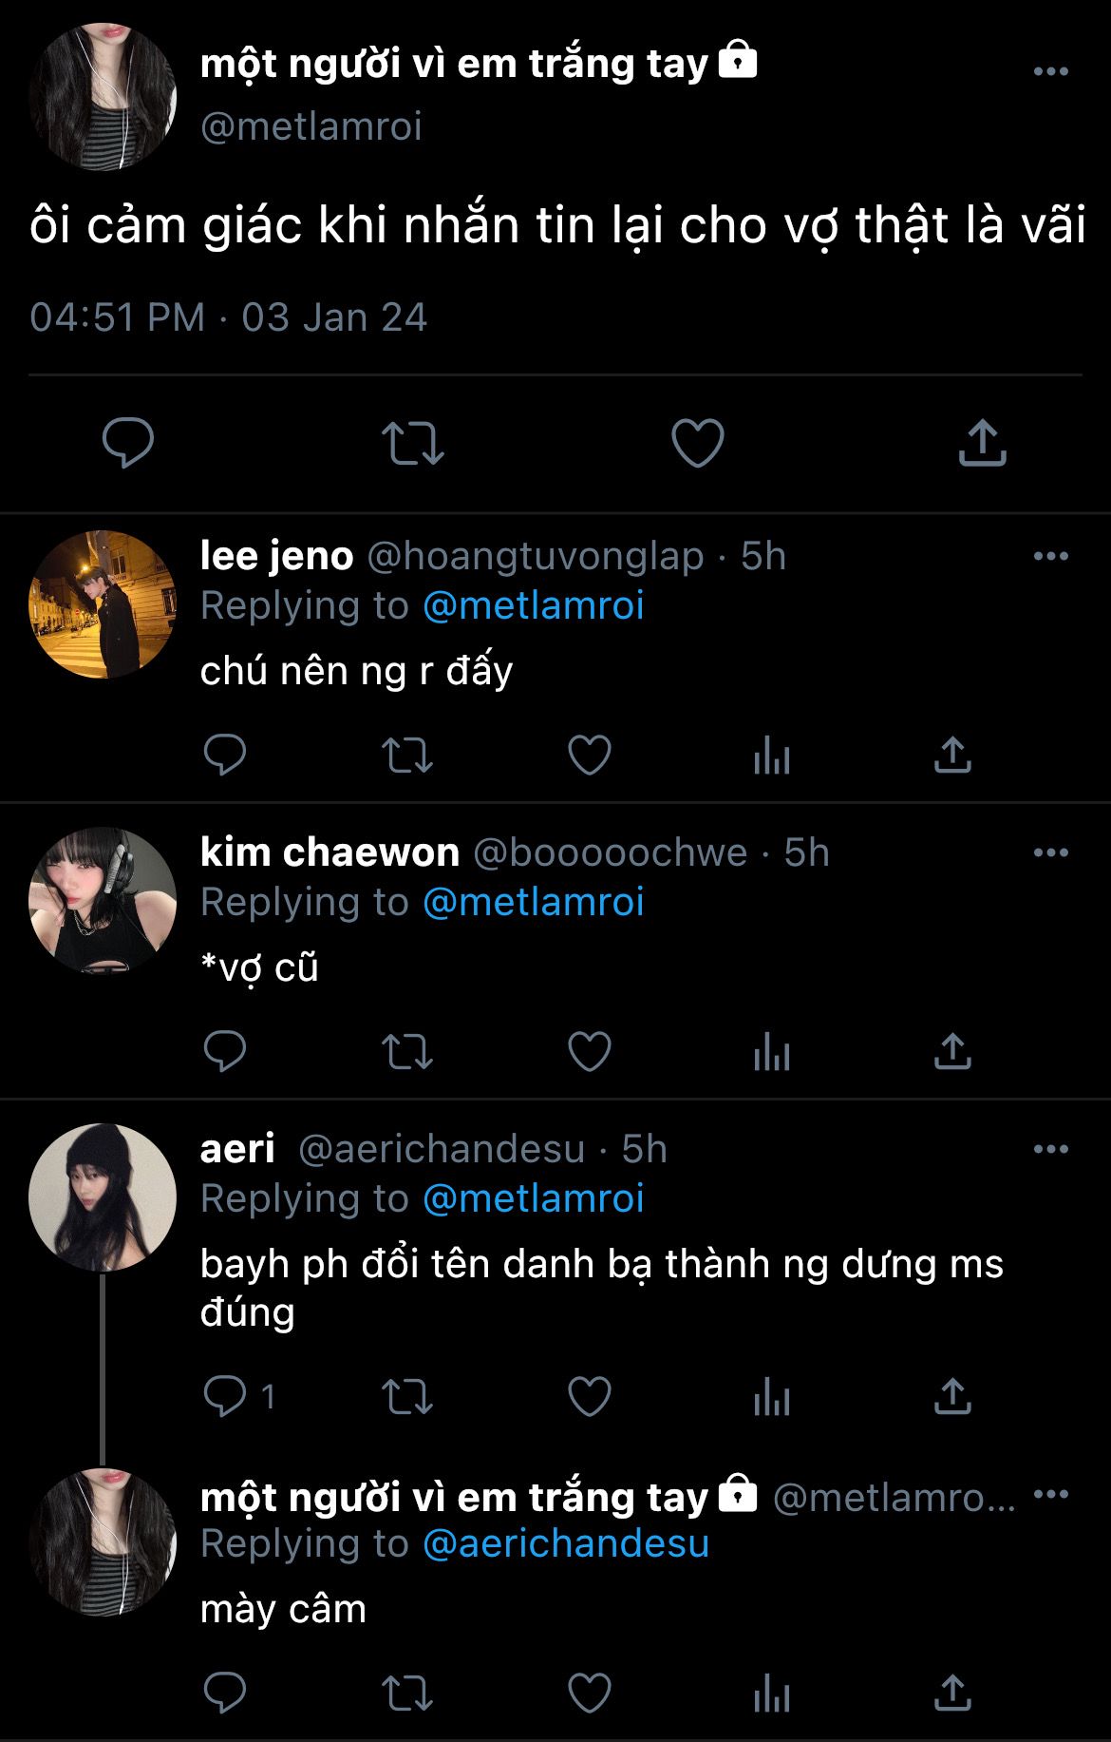Viewport: 1111px width, 1742px height.
Task: Open @metlamroi link in lee jeno's reply
Action: coord(534,605)
